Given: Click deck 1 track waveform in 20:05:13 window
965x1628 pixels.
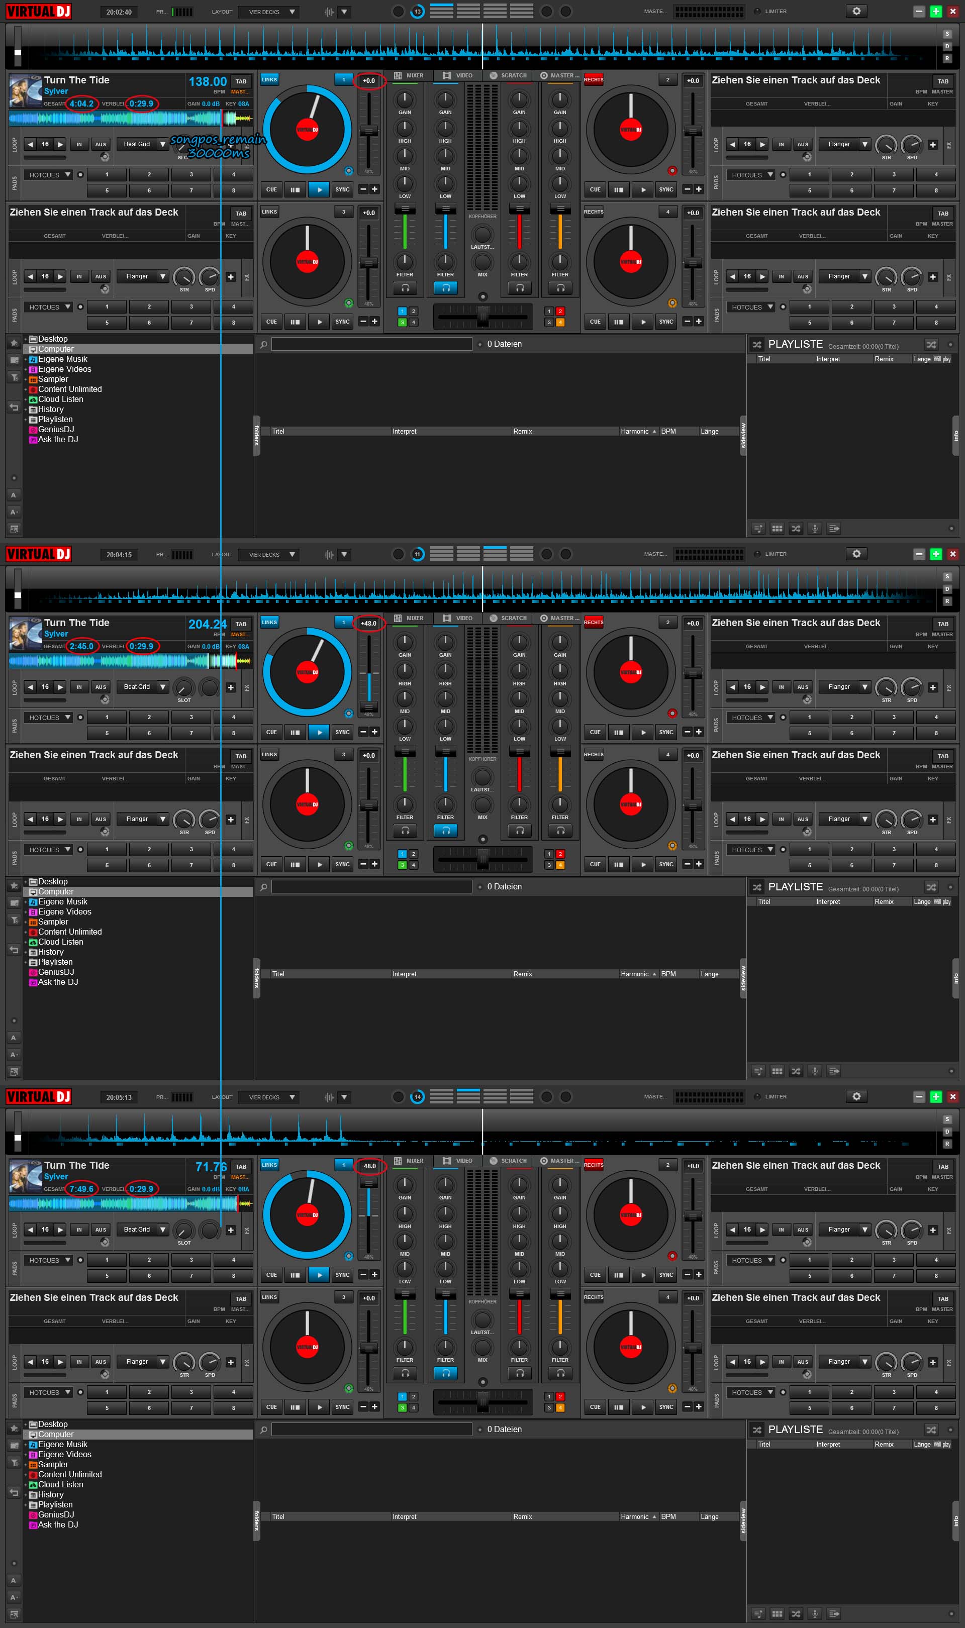Looking at the screenshot, I should (x=131, y=1203).
